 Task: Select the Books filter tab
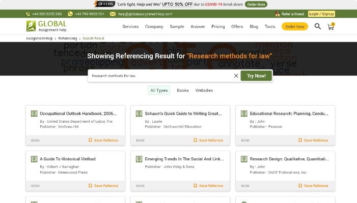point(183,90)
